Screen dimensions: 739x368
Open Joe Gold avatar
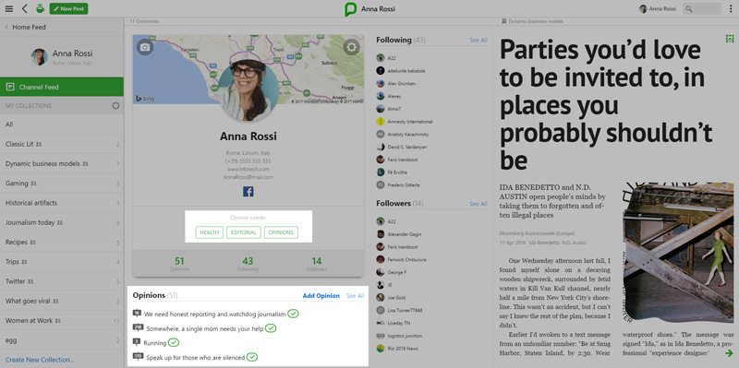click(381, 297)
